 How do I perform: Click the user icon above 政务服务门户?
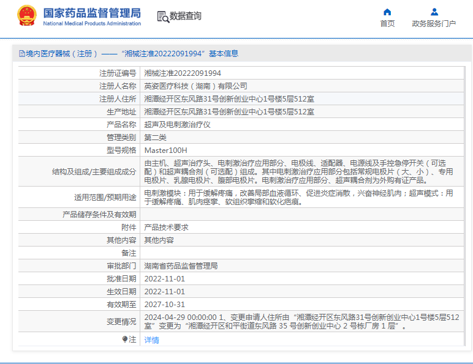pyautogui.click(x=434, y=12)
